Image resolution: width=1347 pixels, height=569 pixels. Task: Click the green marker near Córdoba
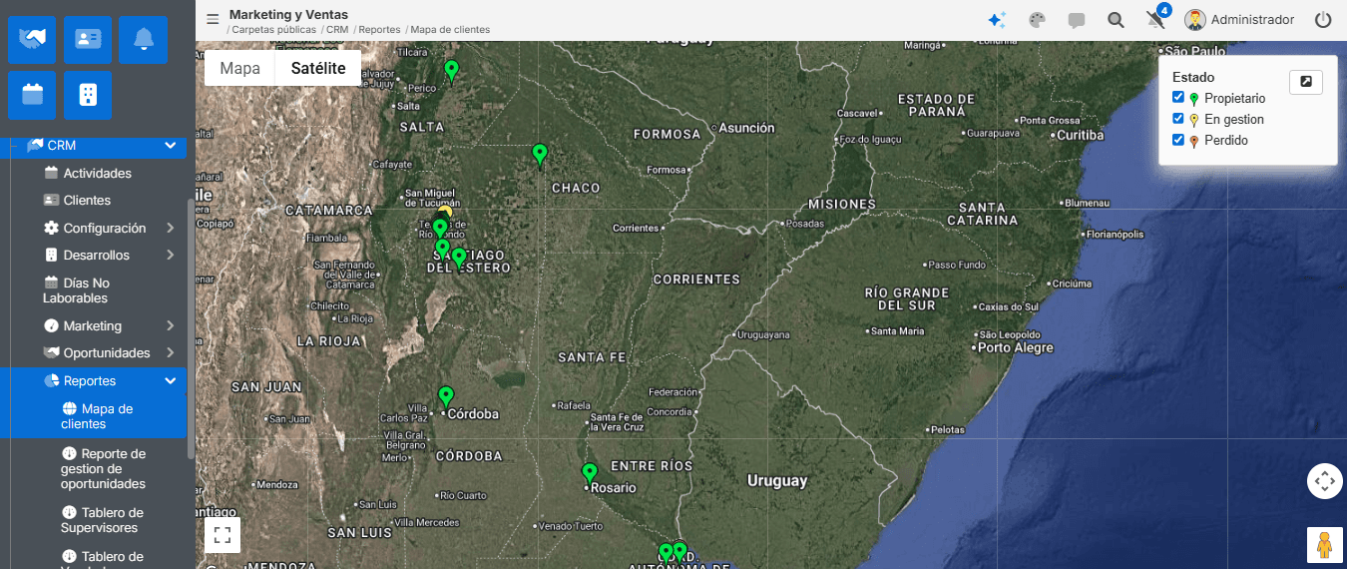pos(446,396)
